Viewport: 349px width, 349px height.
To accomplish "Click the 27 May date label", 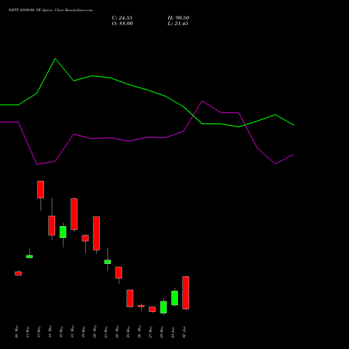I will click(151, 332).
